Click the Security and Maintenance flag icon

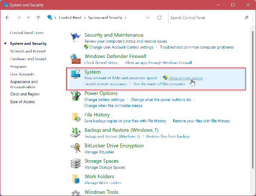pyautogui.click(x=76, y=38)
